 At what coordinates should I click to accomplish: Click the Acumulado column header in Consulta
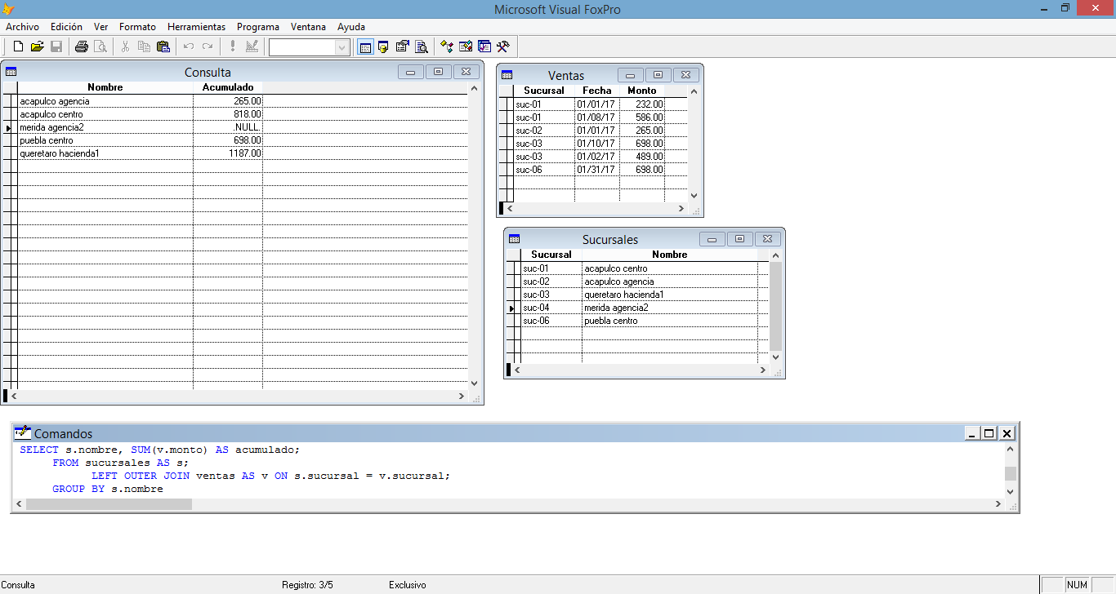(x=228, y=87)
